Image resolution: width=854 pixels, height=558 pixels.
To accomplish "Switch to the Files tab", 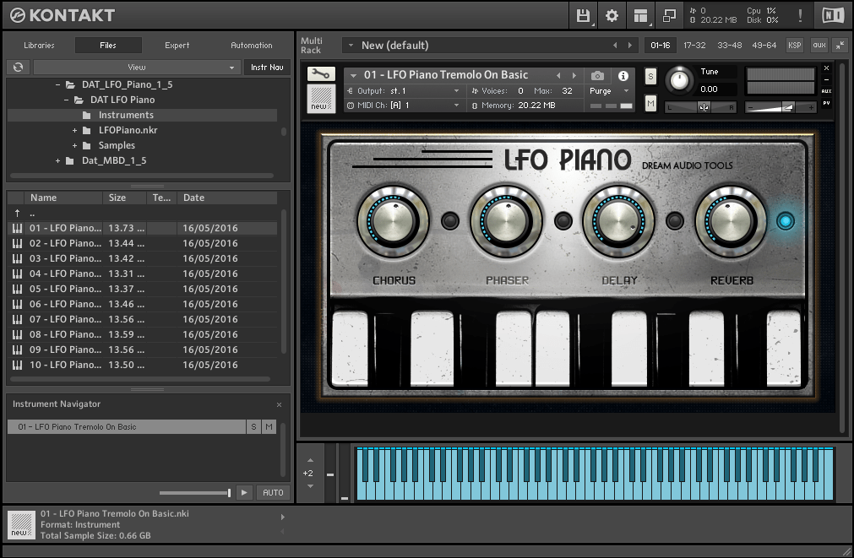I will pos(108,46).
